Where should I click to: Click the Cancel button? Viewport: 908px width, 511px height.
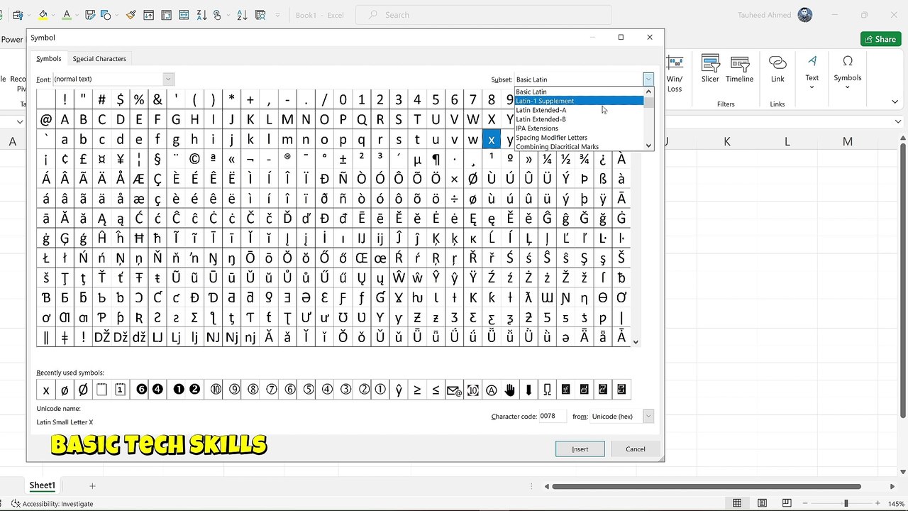(635, 449)
